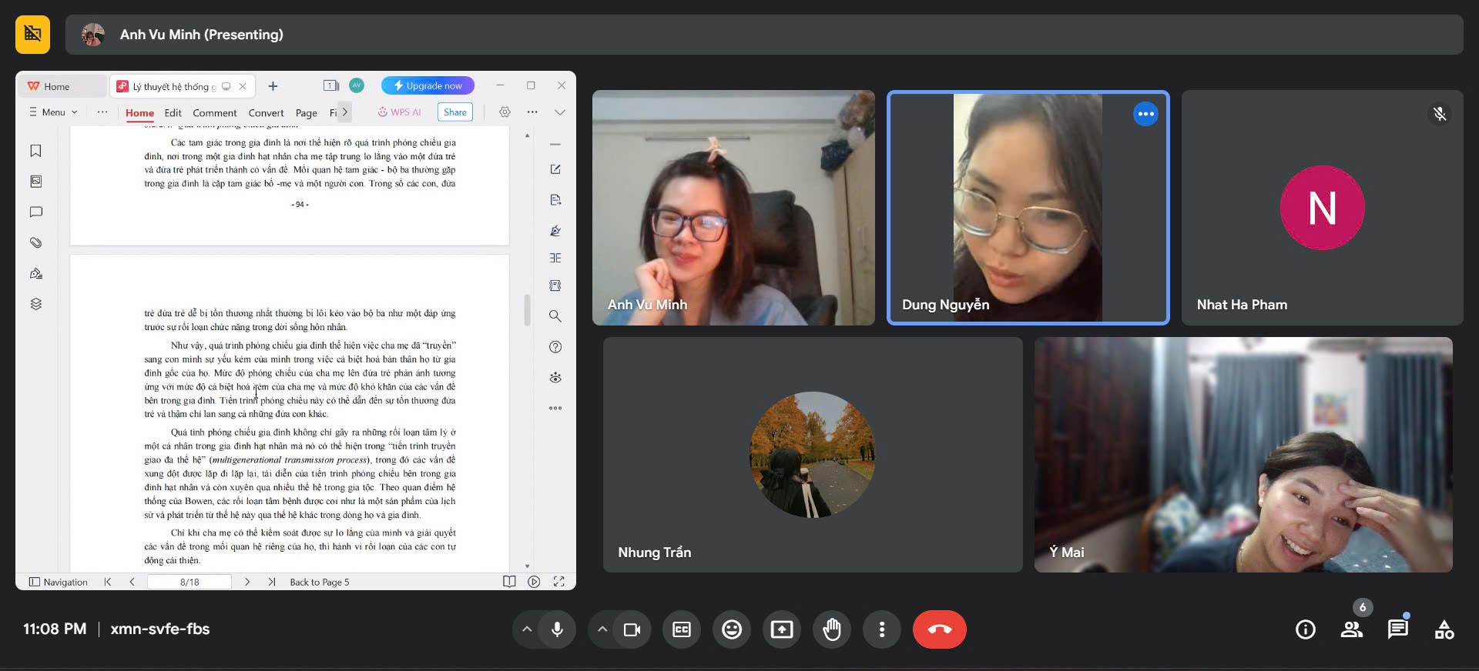Image resolution: width=1479 pixels, height=671 pixels.
Task: Turn off the camera
Action: pyautogui.click(x=632, y=629)
